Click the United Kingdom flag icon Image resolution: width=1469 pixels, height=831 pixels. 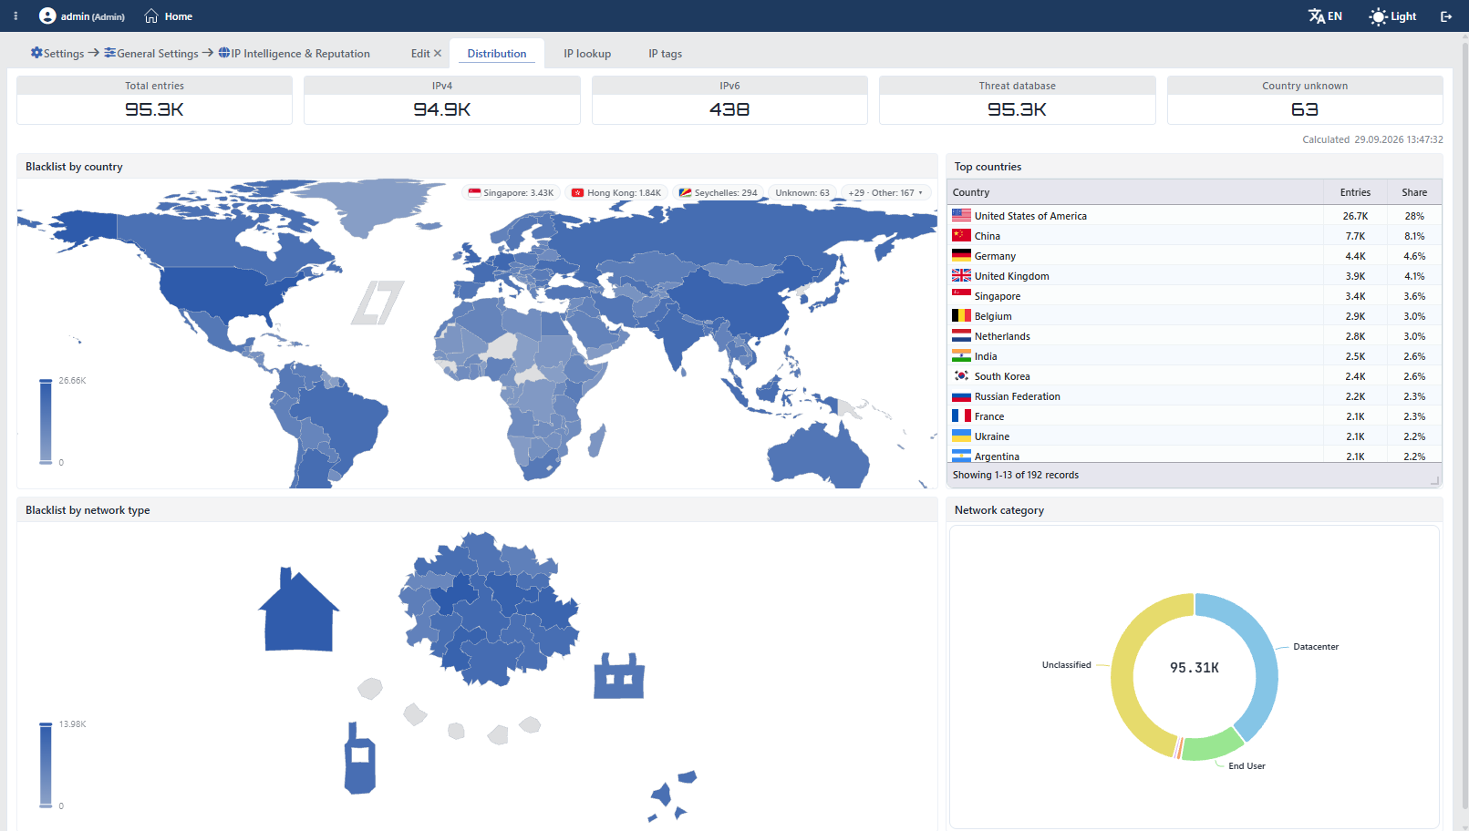pyautogui.click(x=961, y=275)
